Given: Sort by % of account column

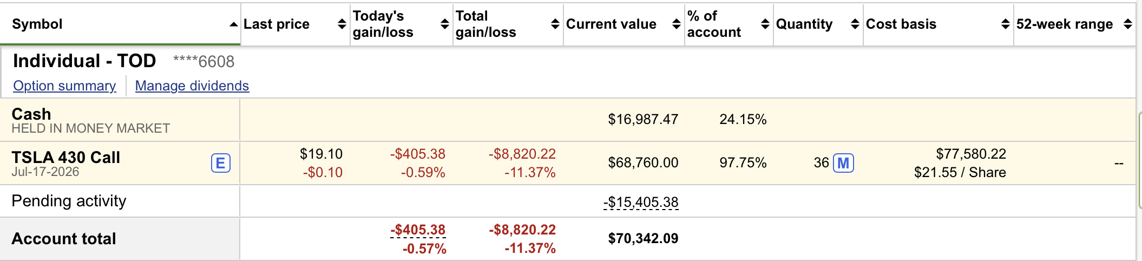Looking at the screenshot, I should pyautogui.click(x=765, y=24).
